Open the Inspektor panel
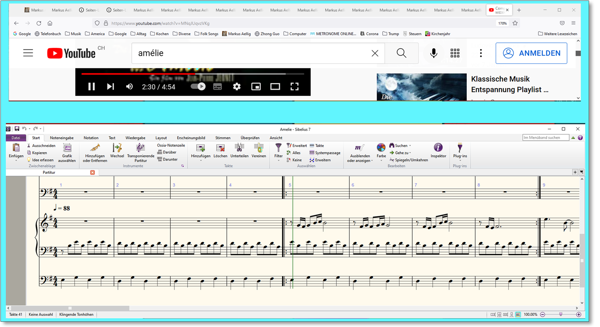Viewport: 600px width, 327px height. click(438, 151)
